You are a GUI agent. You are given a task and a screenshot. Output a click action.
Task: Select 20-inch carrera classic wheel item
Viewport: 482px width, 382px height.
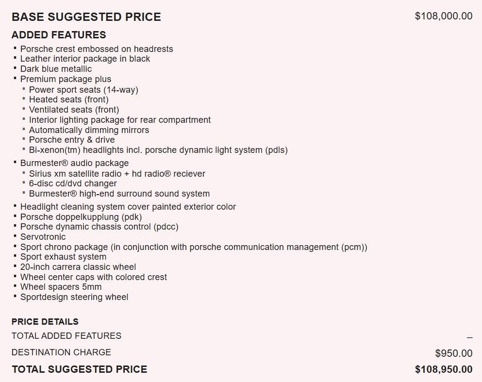[x=78, y=267]
